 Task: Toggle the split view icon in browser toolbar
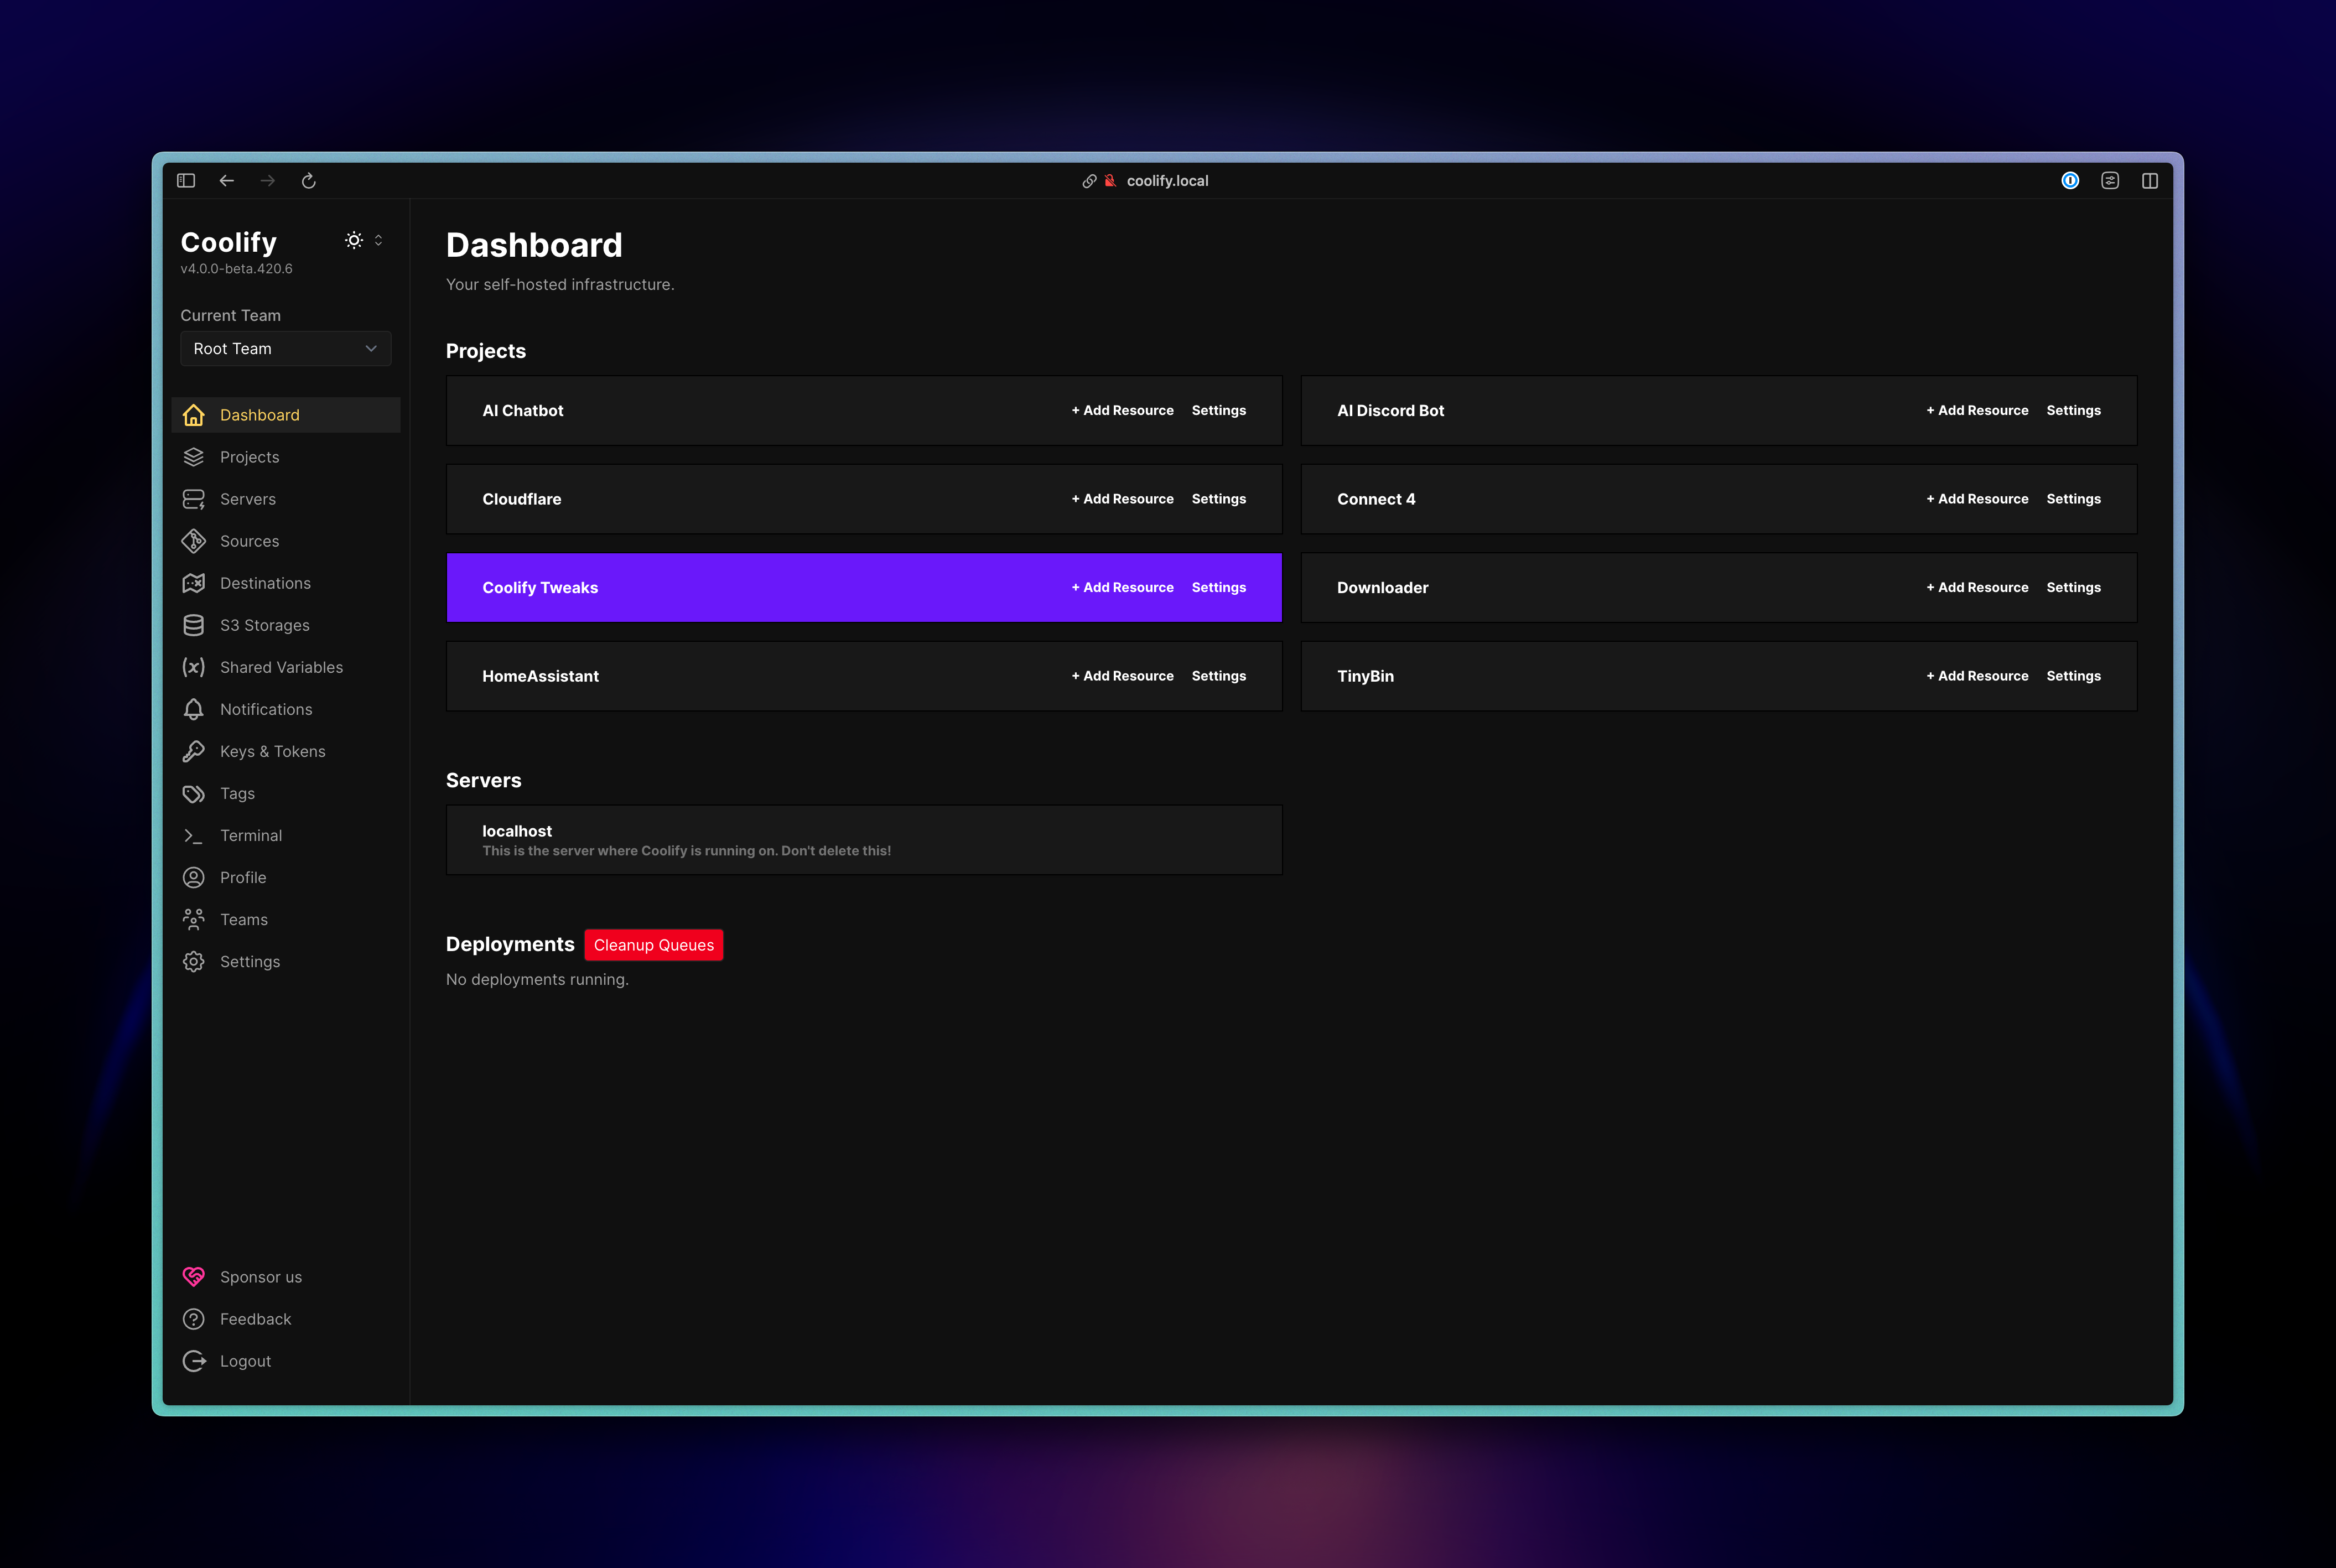tap(2150, 181)
